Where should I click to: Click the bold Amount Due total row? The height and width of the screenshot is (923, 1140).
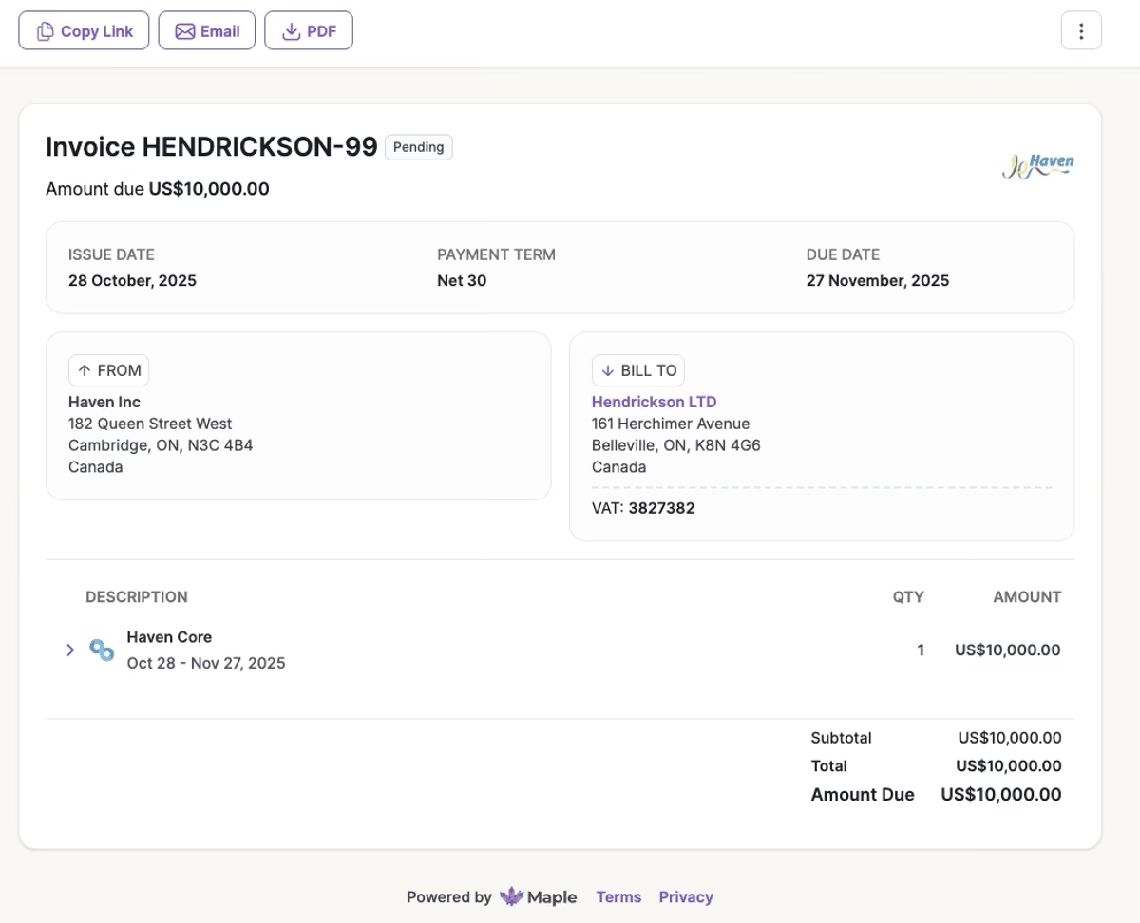tap(935, 795)
